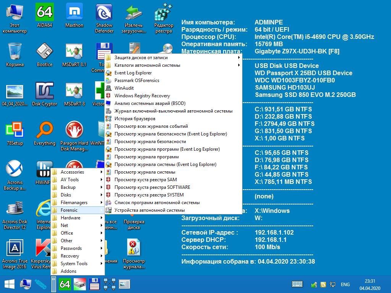The image size is (391, 293).
Task: Expand the quick launch overflow chevron
Action: click(53, 284)
